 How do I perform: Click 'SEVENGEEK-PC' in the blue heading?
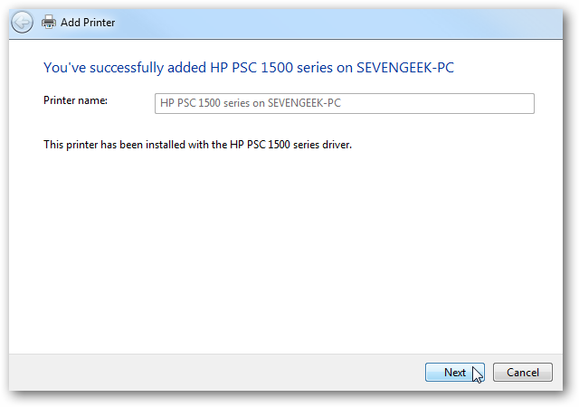pos(405,68)
